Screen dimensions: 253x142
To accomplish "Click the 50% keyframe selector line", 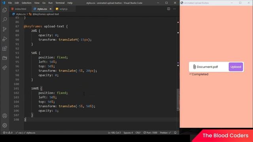I will pos(36,53).
